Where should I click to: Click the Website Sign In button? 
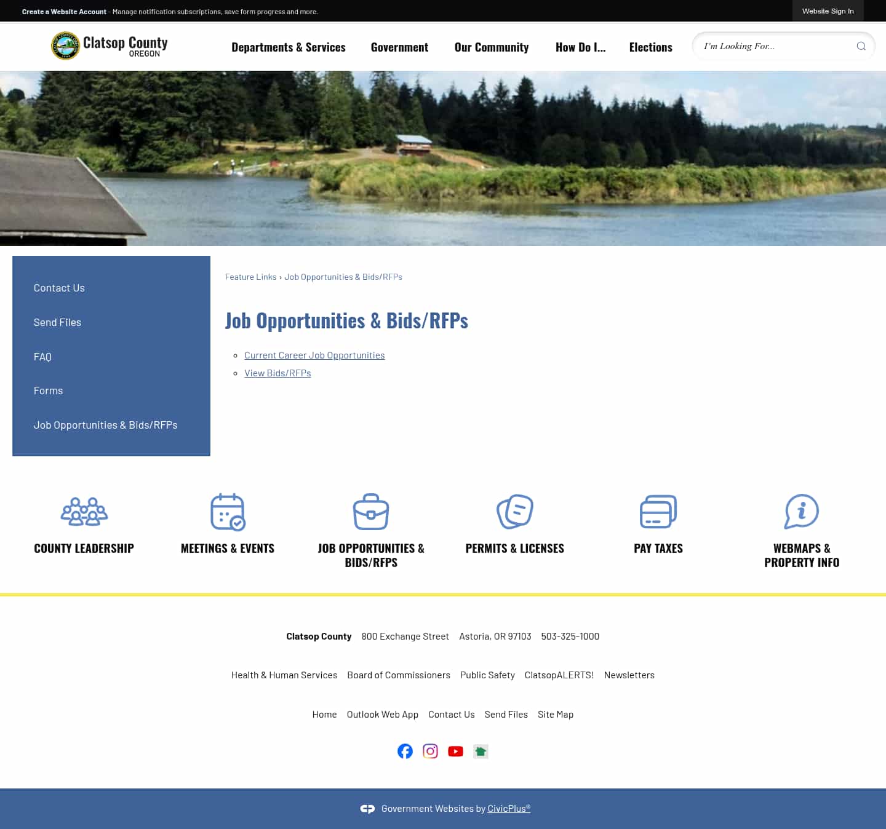(828, 11)
